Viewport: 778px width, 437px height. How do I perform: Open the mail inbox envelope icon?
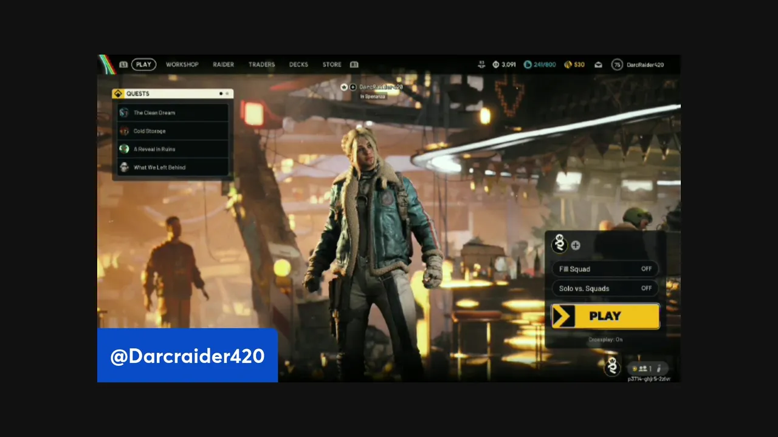(598, 65)
